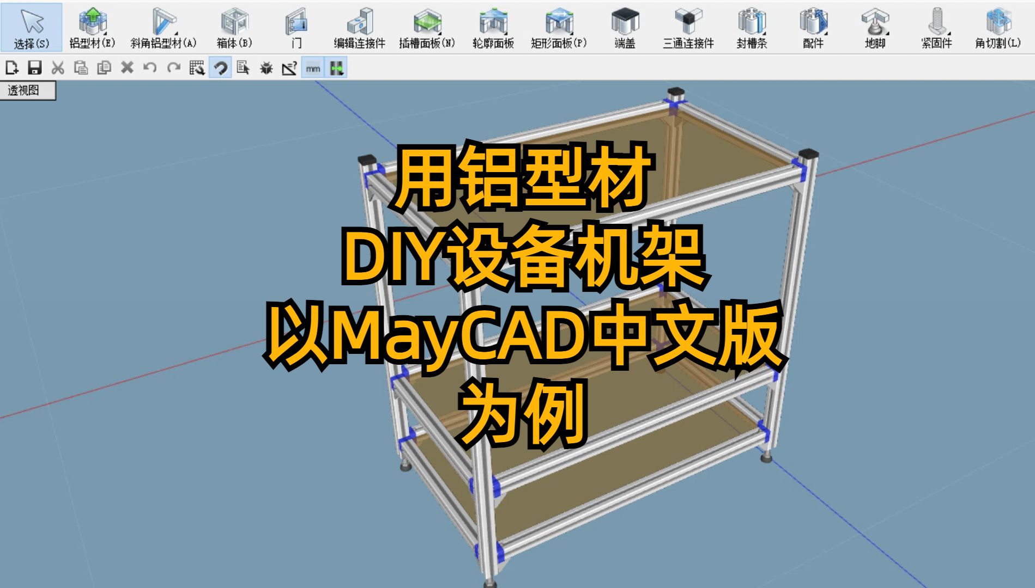Open the 透视图 perspective view button

click(x=27, y=90)
